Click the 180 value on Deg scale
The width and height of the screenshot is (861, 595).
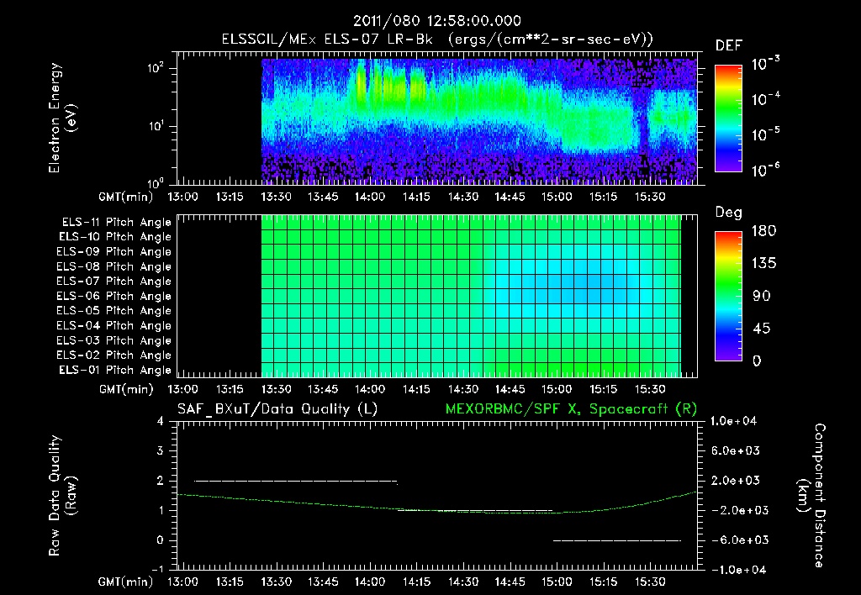click(763, 231)
